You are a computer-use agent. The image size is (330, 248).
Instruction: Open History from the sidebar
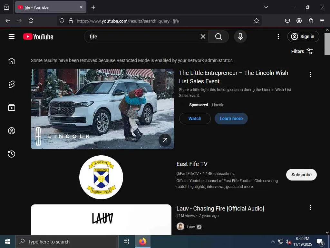click(x=12, y=154)
